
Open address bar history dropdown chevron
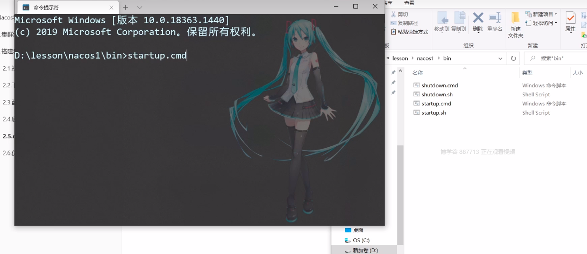[x=500, y=59]
